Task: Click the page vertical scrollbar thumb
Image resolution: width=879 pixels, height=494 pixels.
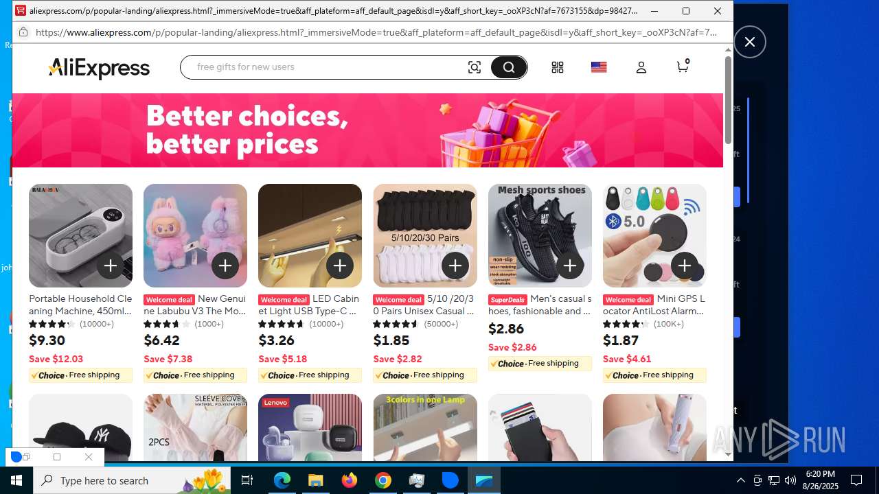Action: tap(728, 100)
